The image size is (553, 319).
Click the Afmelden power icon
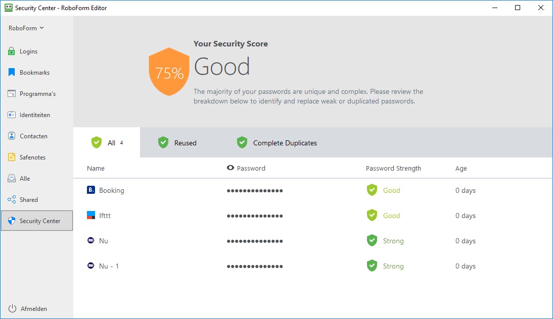tap(12, 308)
